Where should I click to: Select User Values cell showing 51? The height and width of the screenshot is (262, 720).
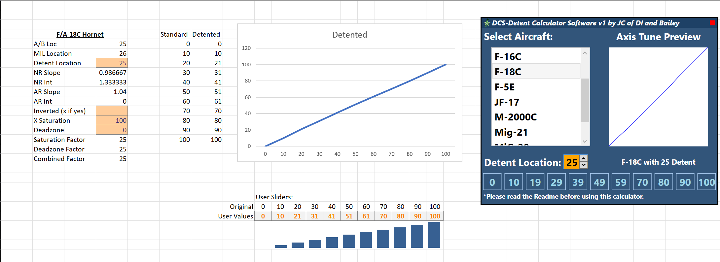click(x=349, y=216)
